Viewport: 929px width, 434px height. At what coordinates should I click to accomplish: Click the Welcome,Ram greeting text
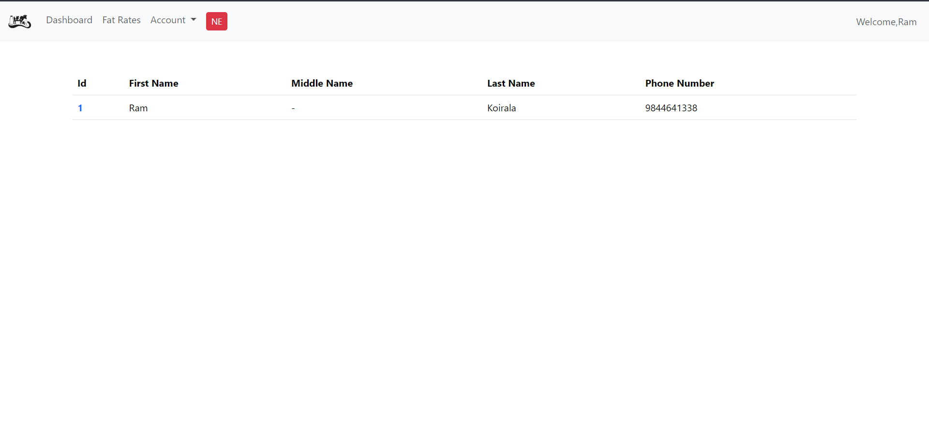[886, 22]
